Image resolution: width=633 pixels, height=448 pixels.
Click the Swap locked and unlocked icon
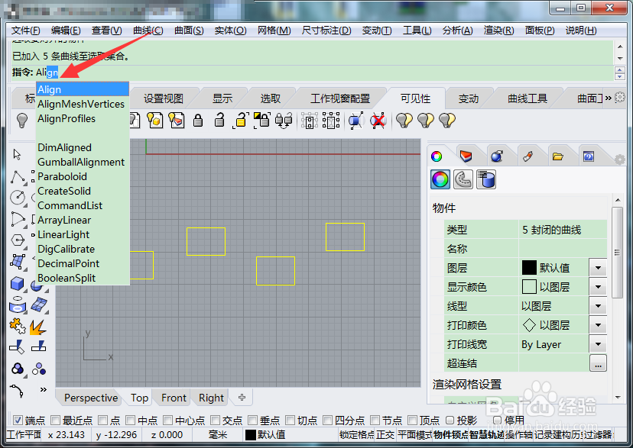coord(284,120)
